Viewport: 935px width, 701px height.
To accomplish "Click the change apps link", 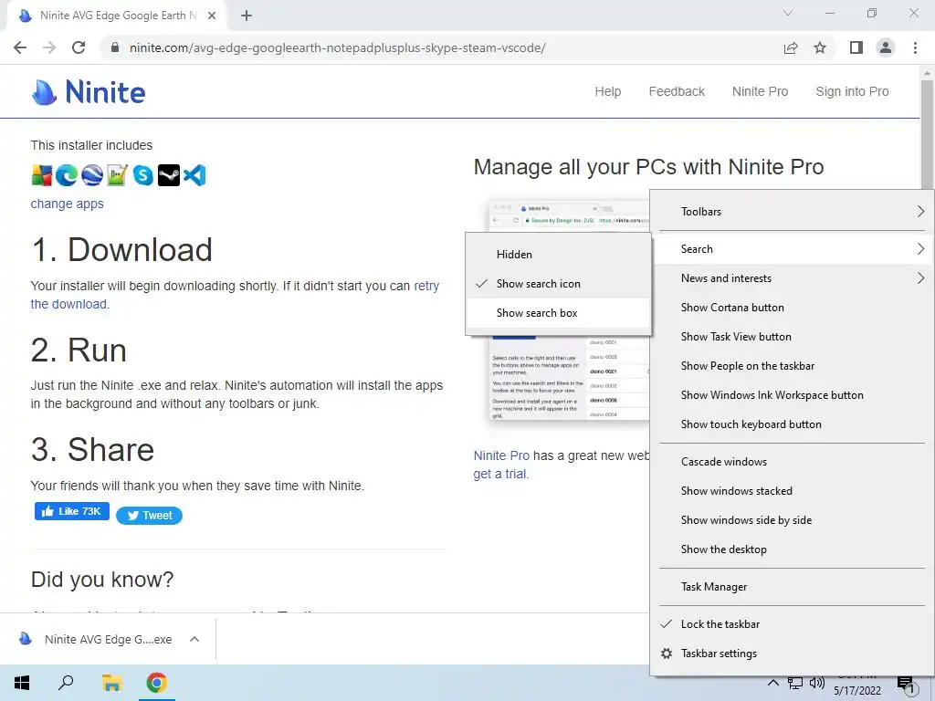I will click(68, 204).
